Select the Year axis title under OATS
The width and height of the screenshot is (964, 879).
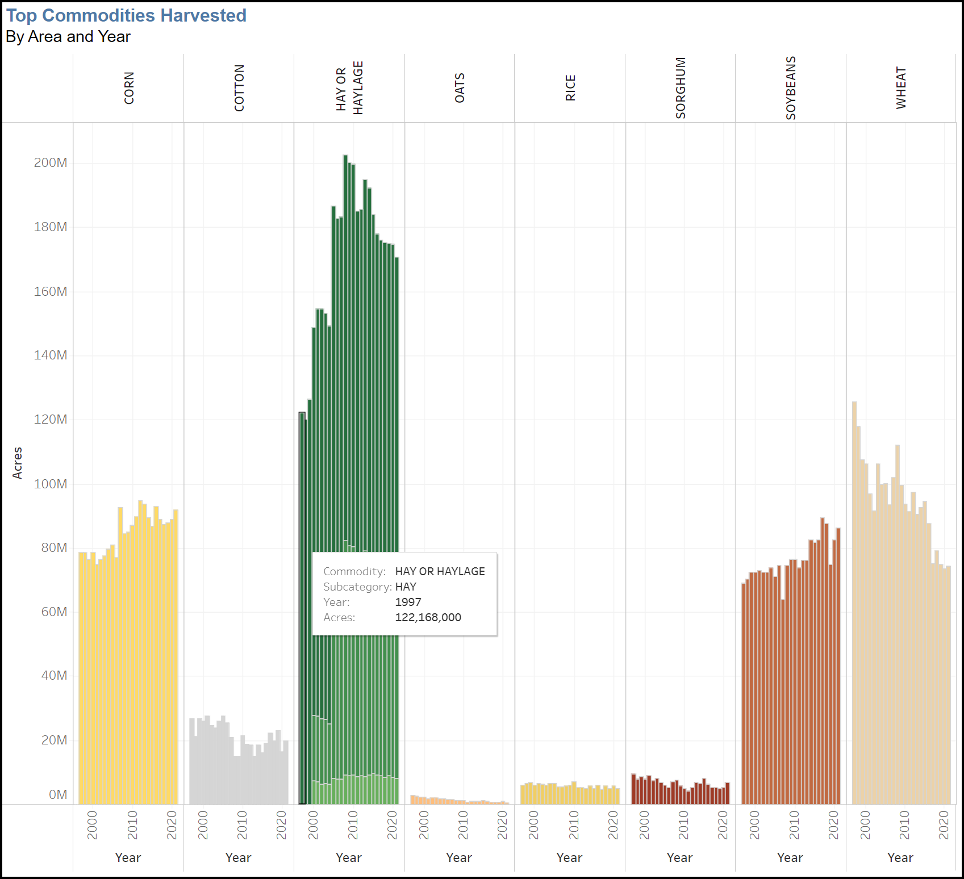(459, 857)
